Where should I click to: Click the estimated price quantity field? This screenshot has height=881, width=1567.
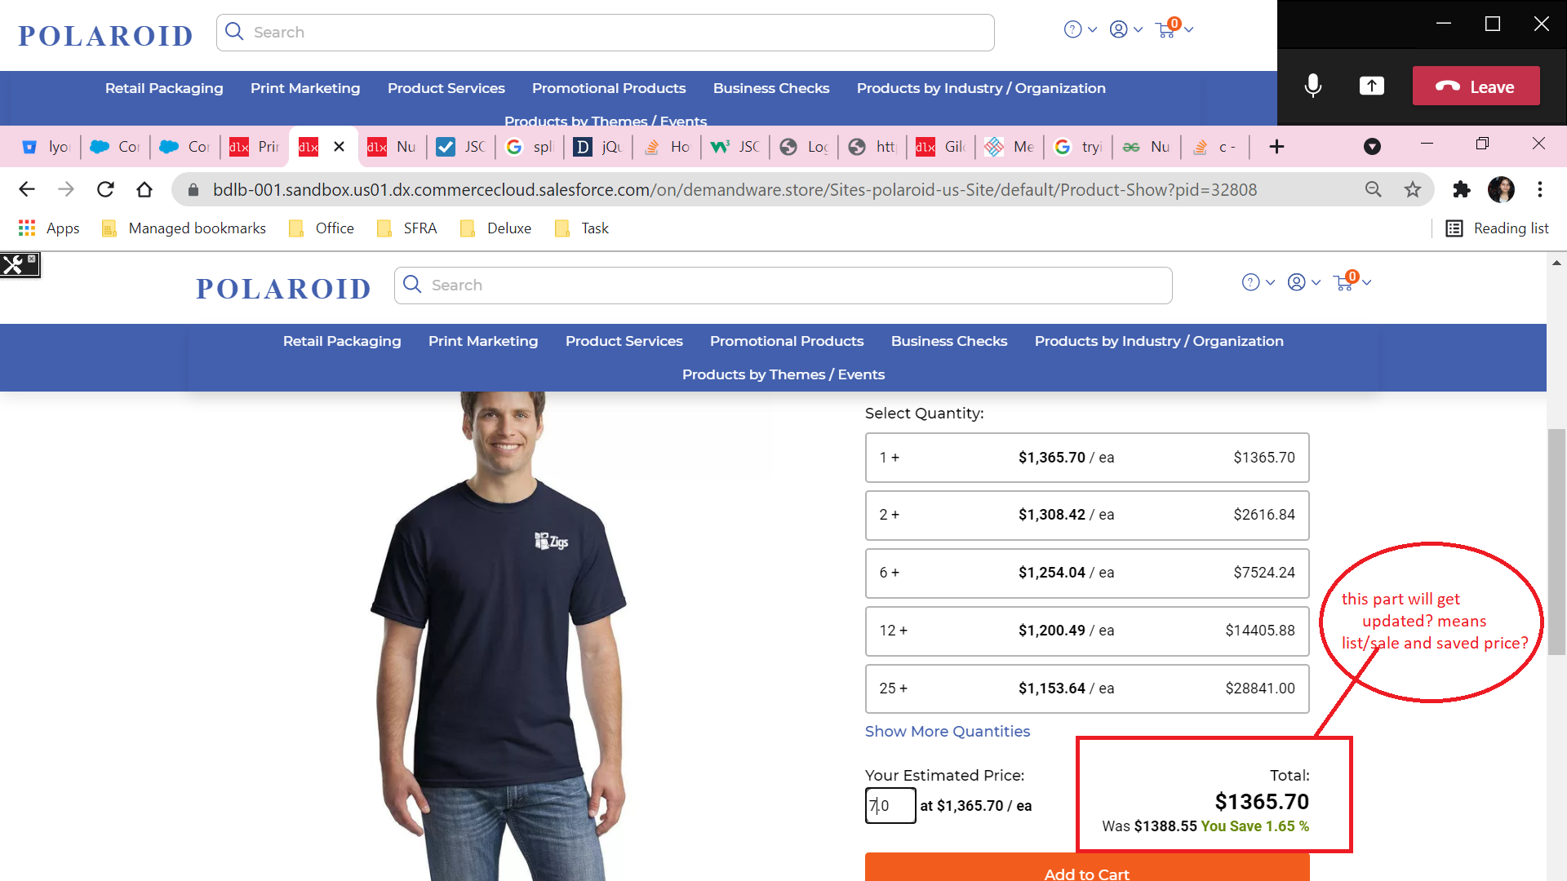[890, 806]
